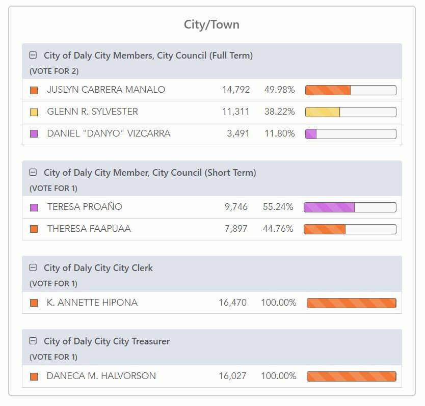The height and width of the screenshot is (406, 425).
Task: Click Juslyn Cabrera Manalo's orange result marker icon
Action: pos(35,89)
